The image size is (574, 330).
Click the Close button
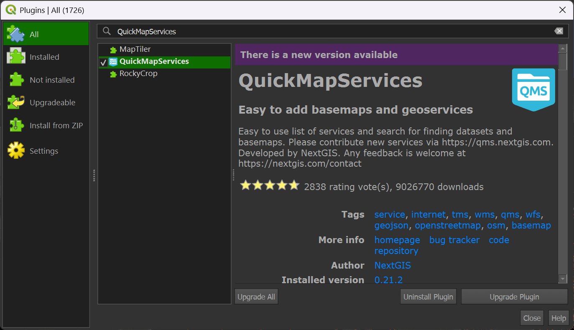click(532, 318)
